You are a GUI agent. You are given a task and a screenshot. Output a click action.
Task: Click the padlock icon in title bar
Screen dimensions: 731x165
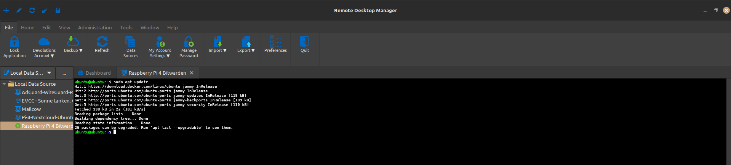58,10
